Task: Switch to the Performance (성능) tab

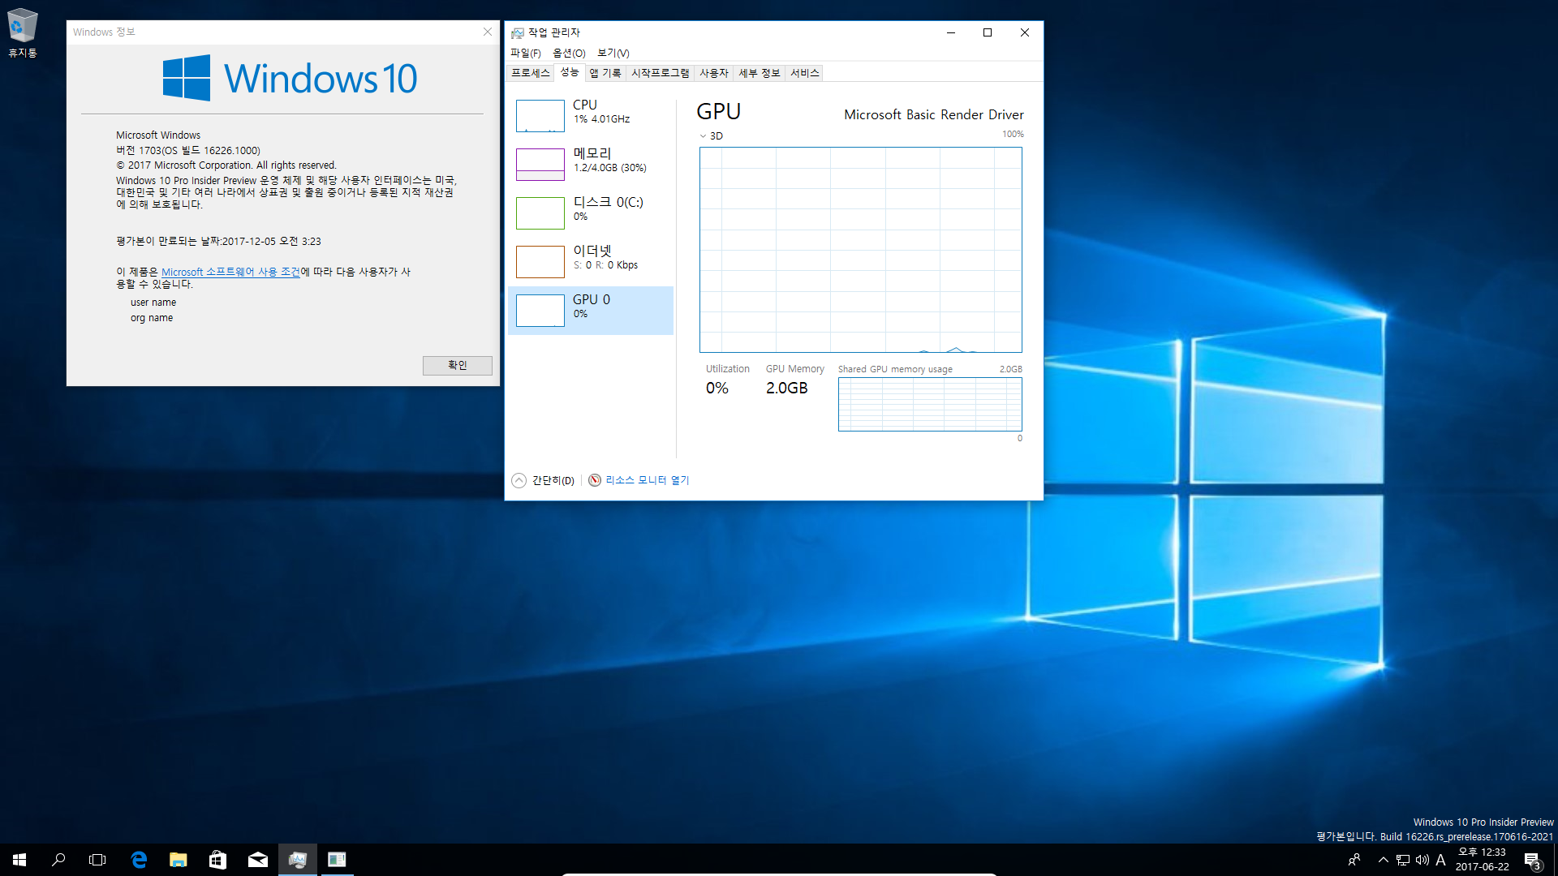Action: pos(570,72)
